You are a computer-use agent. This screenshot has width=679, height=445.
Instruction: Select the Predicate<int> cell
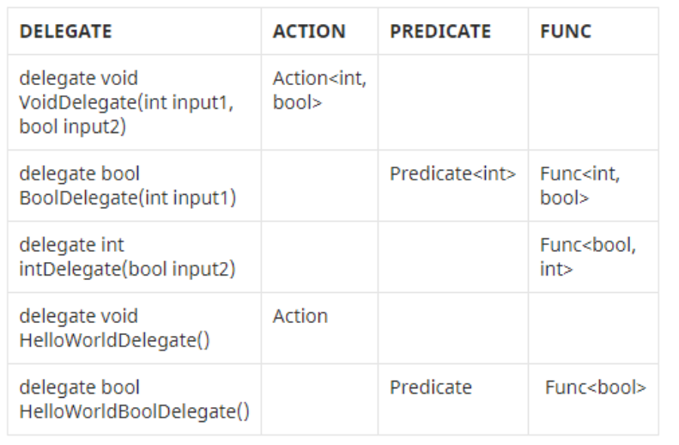coord(453,186)
